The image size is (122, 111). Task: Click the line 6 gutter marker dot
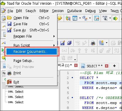point(72,97)
